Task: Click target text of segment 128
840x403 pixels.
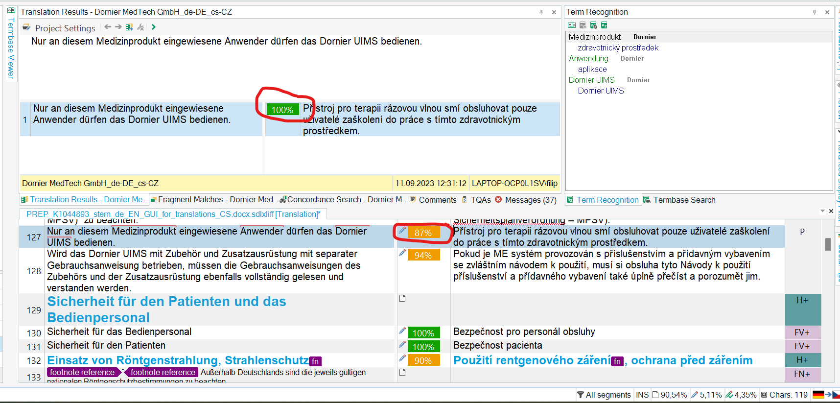Action: tap(611, 265)
